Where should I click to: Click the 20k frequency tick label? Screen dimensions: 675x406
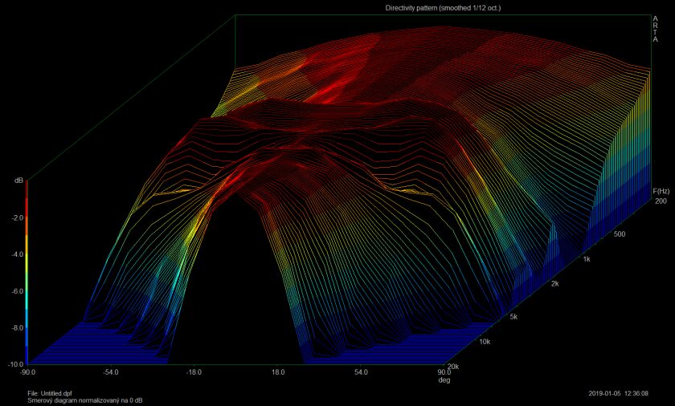(454, 367)
